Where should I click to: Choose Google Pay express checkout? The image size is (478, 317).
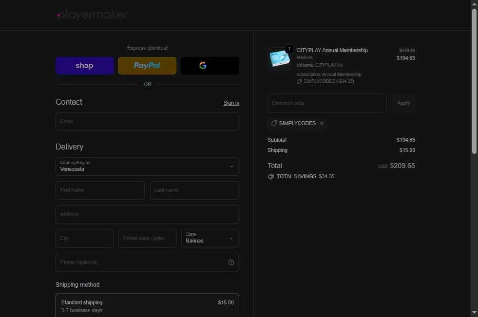pyautogui.click(x=210, y=66)
